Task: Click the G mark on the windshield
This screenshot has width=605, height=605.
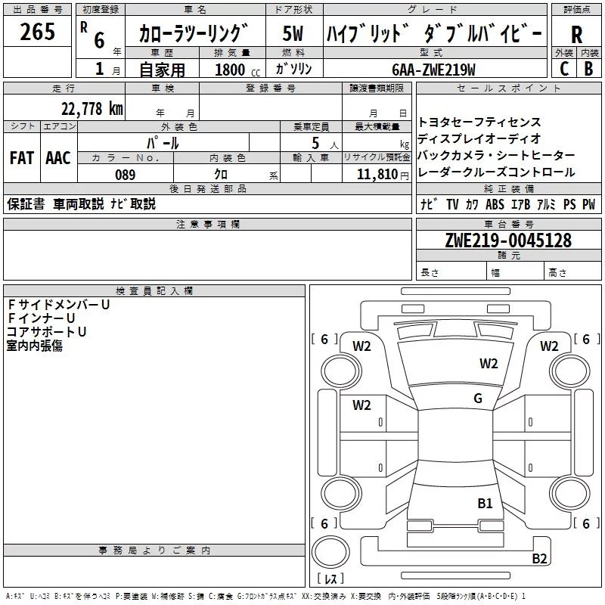Action: pos(478,399)
